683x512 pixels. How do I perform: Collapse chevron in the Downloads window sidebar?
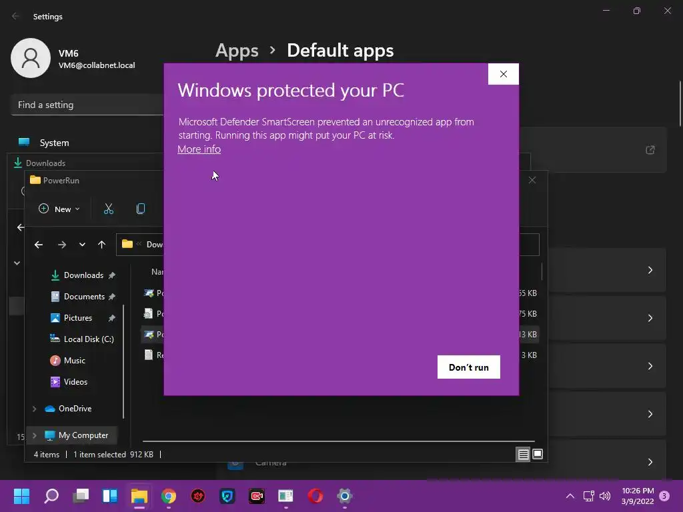(17, 263)
